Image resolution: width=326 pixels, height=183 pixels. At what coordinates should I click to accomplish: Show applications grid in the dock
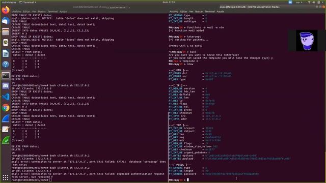coord(6,177)
